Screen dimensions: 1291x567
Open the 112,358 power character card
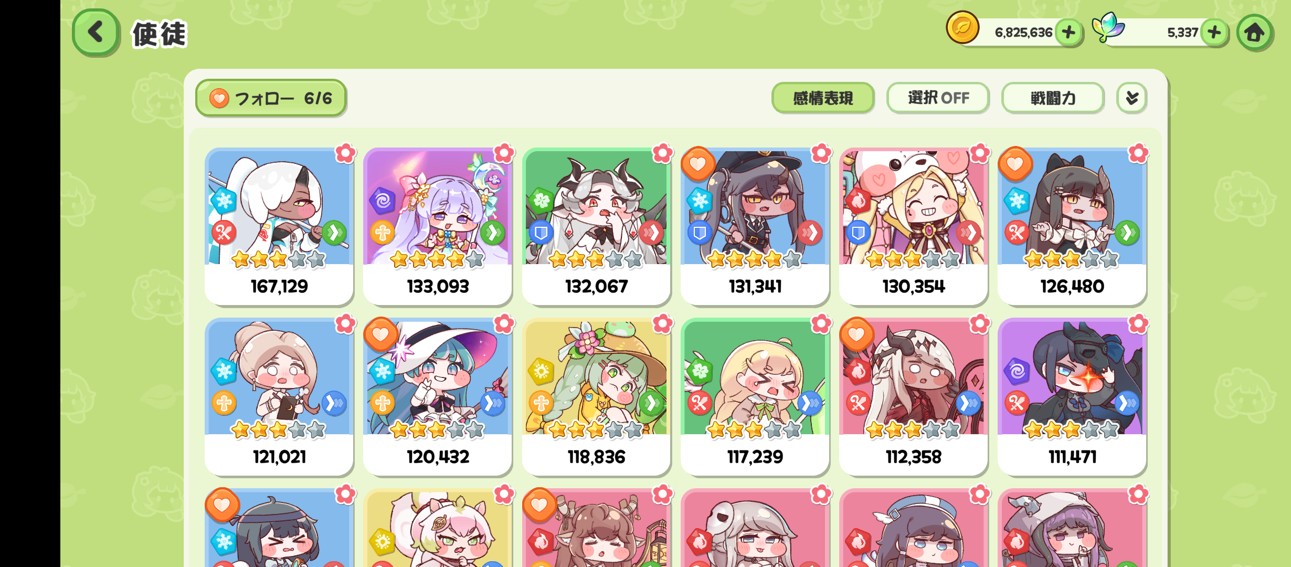pyautogui.click(x=913, y=397)
